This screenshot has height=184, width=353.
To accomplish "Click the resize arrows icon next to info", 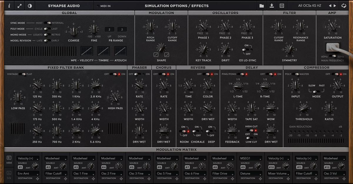I will (x=19, y=5).
